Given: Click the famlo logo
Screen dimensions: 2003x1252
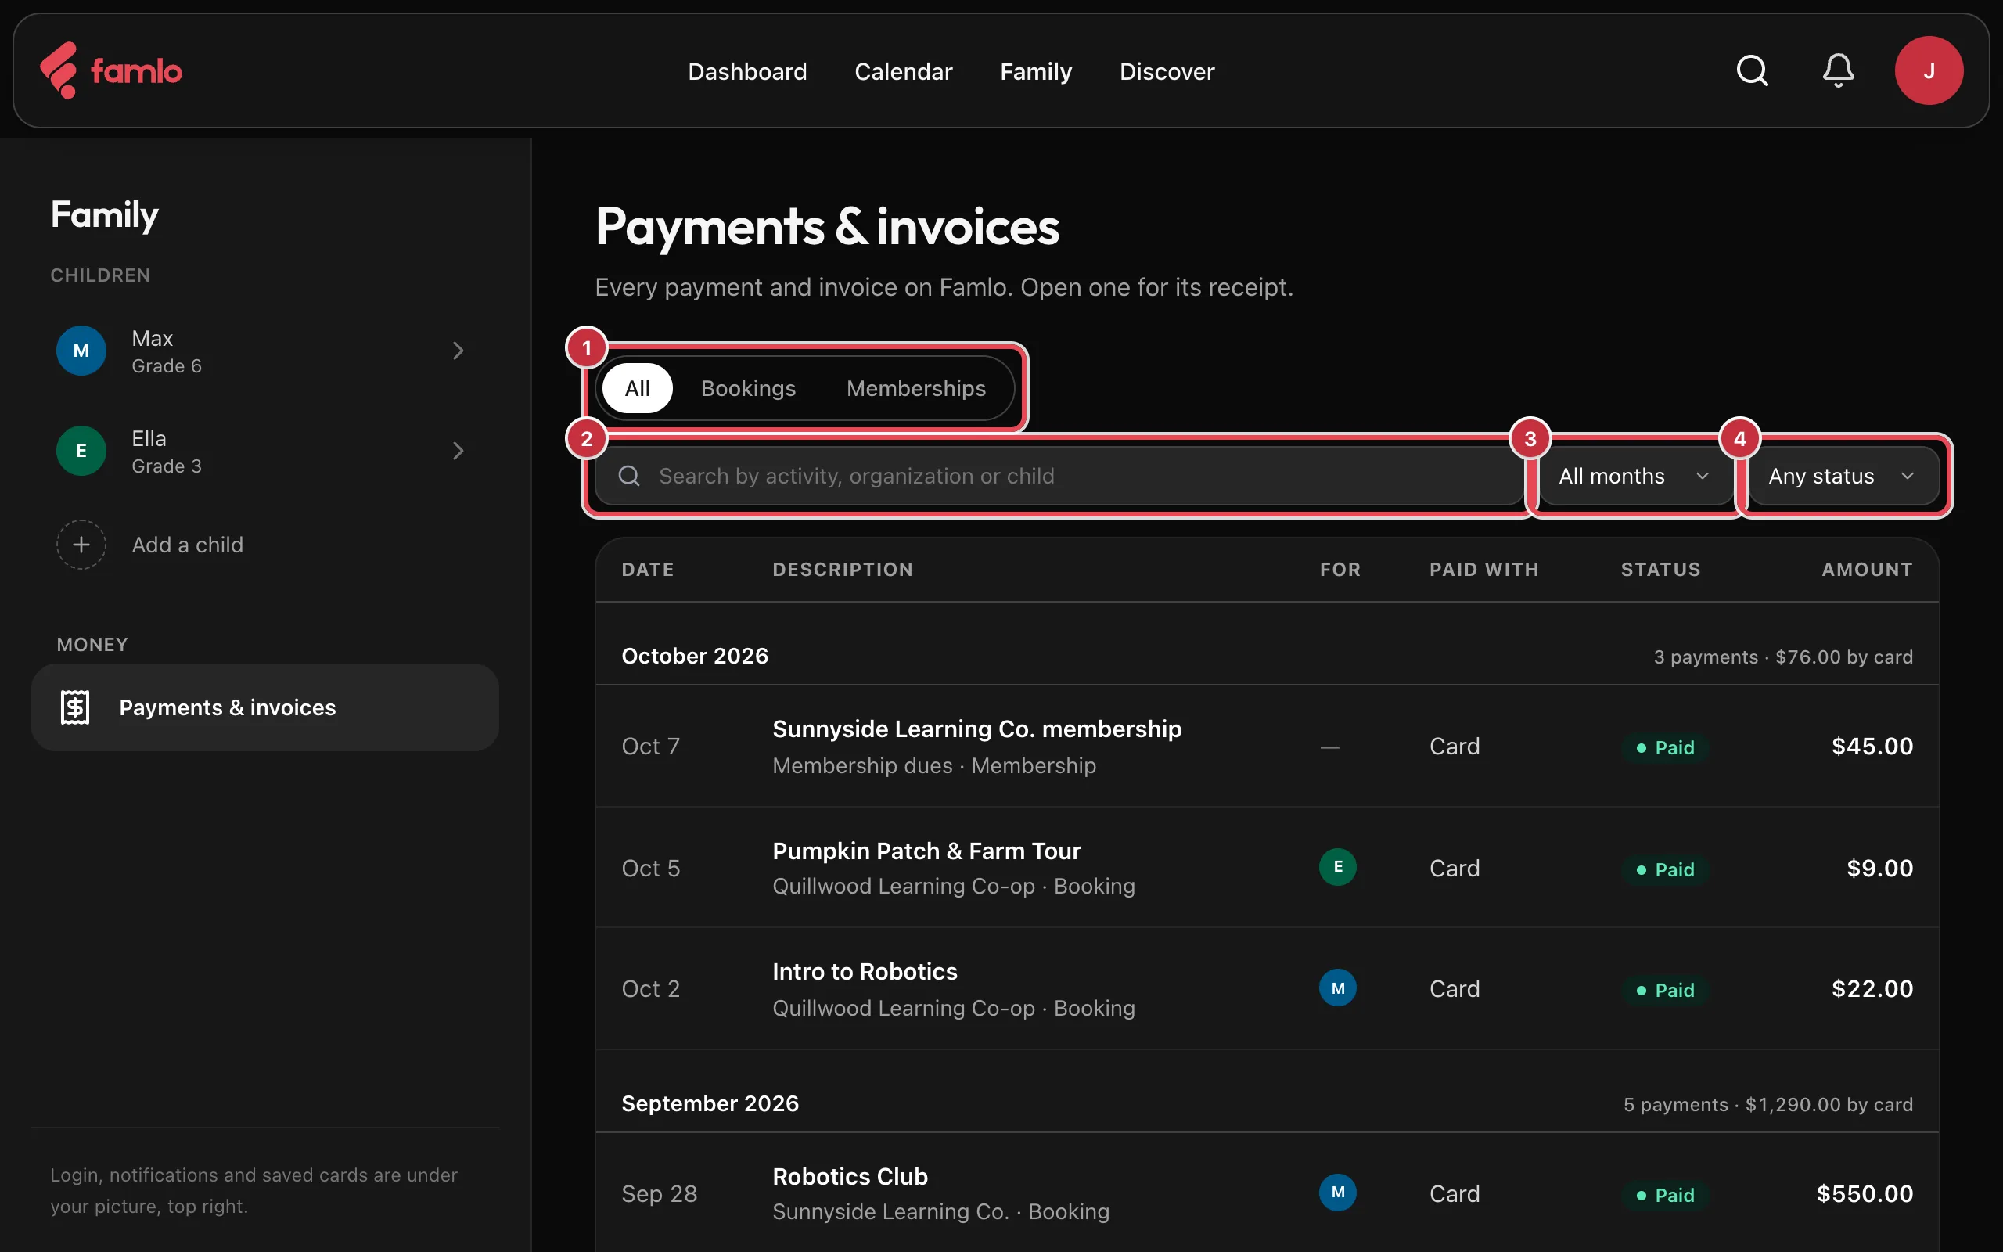Looking at the screenshot, I should 111,71.
